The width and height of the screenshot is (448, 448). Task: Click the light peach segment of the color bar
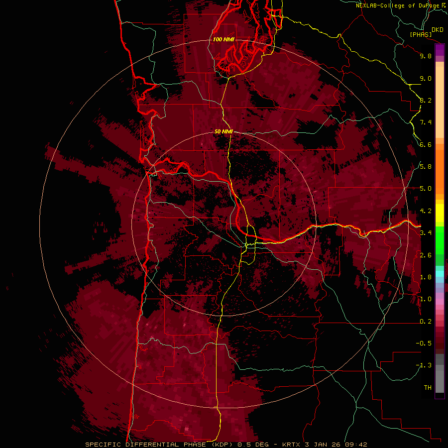pos(440,102)
